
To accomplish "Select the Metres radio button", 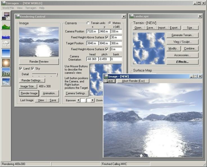I will click(110, 23).
